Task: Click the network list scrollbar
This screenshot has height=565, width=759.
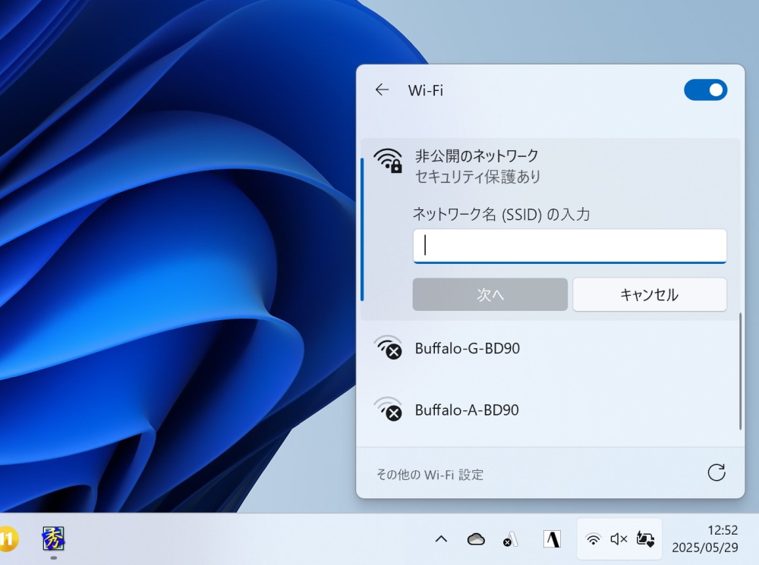Action: [x=740, y=372]
